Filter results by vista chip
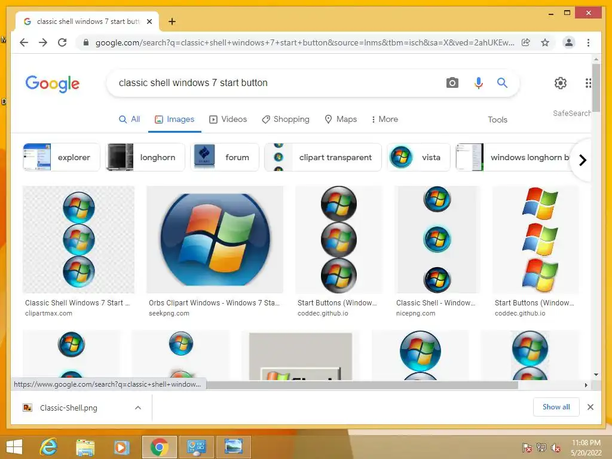This screenshot has width=612, height=459. click(x=419, y=157)
